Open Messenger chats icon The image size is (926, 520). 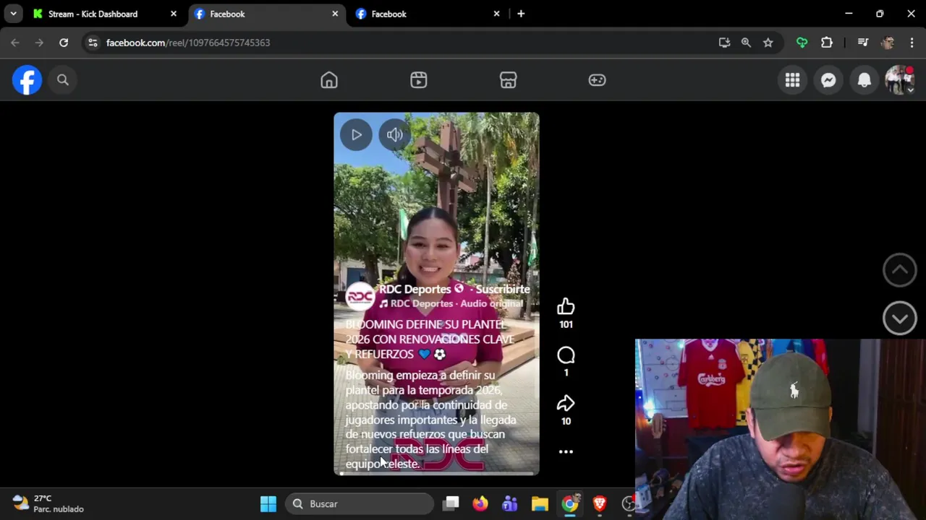(828, 80)
